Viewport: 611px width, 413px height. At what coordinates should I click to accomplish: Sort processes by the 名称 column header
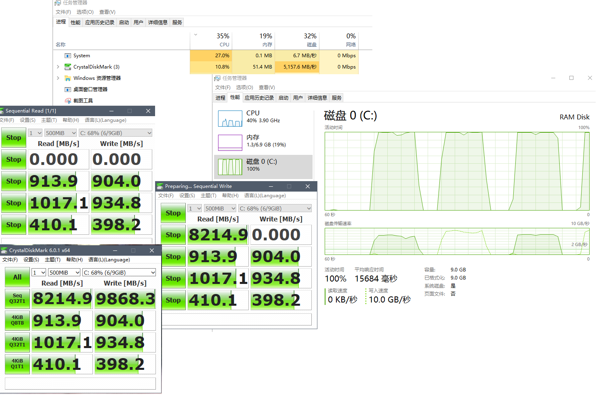pyautogui.click(x=122, y=41)
